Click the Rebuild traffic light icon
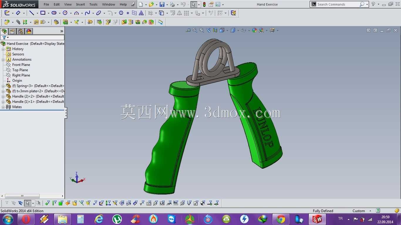Image resolution: width=401 pixels, height=225 pixels. coord(204,4)
